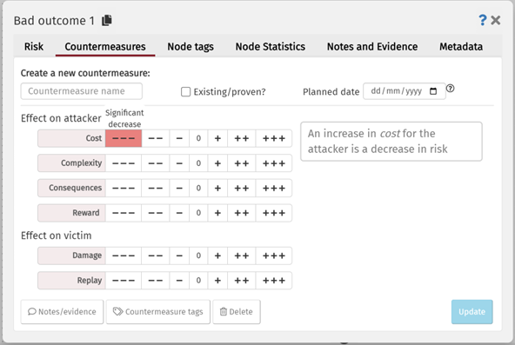
Task: Open Notes/evidence for the countermeasure
Action: [62, 312]
